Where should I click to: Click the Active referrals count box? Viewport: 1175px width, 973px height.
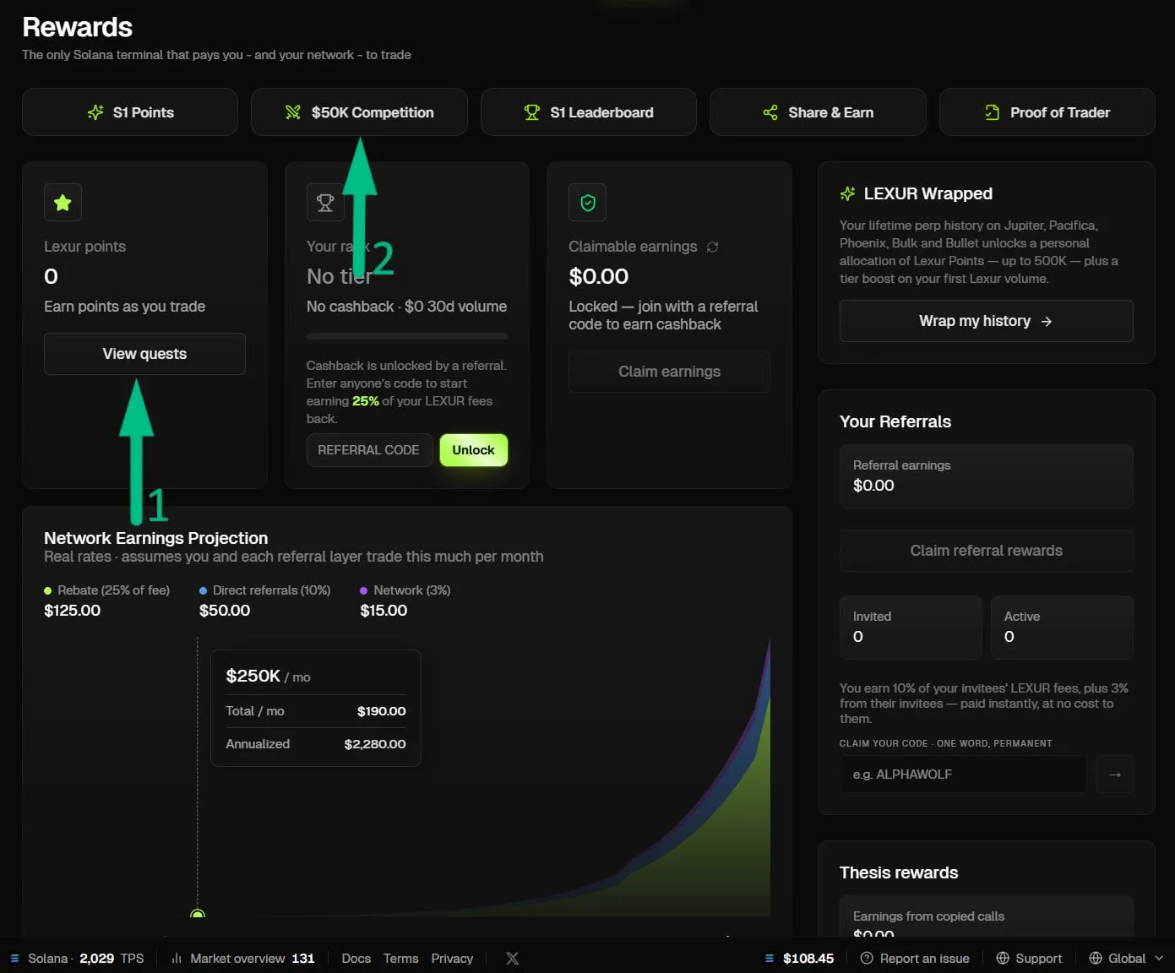pos(1062,628)
